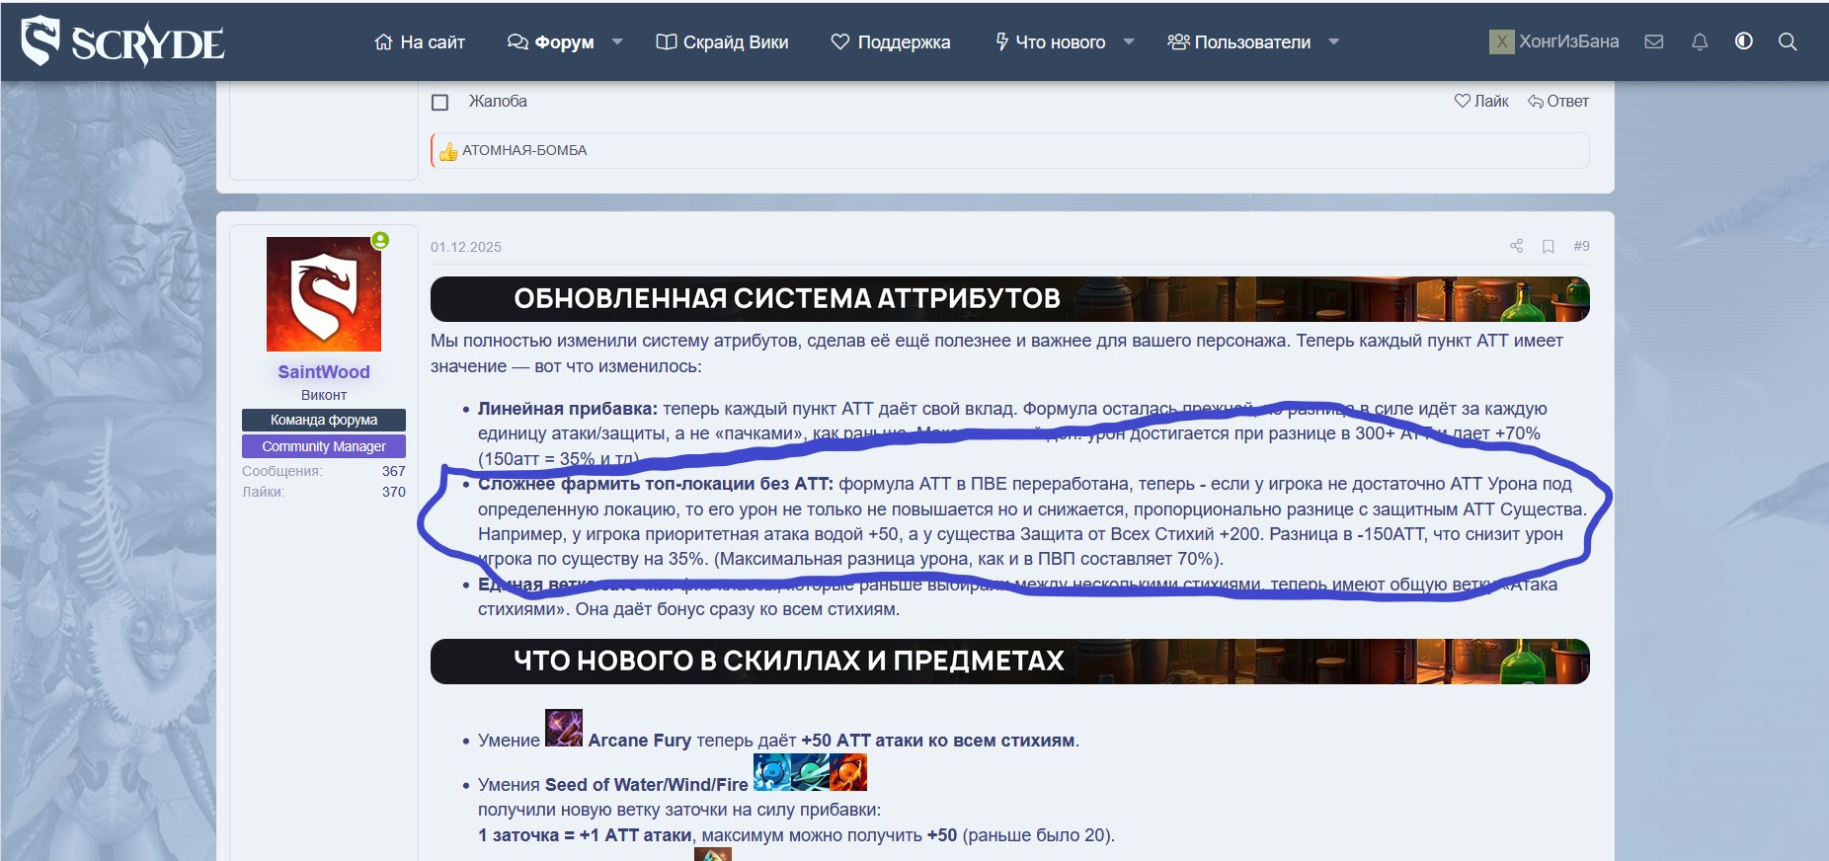Open the post #9 permalink
Image resolution: width=1829 pixels, height=861 pixels.
click(x=1581, y=246)
